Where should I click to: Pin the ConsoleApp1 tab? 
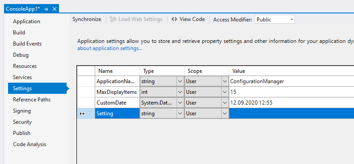click(46, 9)
